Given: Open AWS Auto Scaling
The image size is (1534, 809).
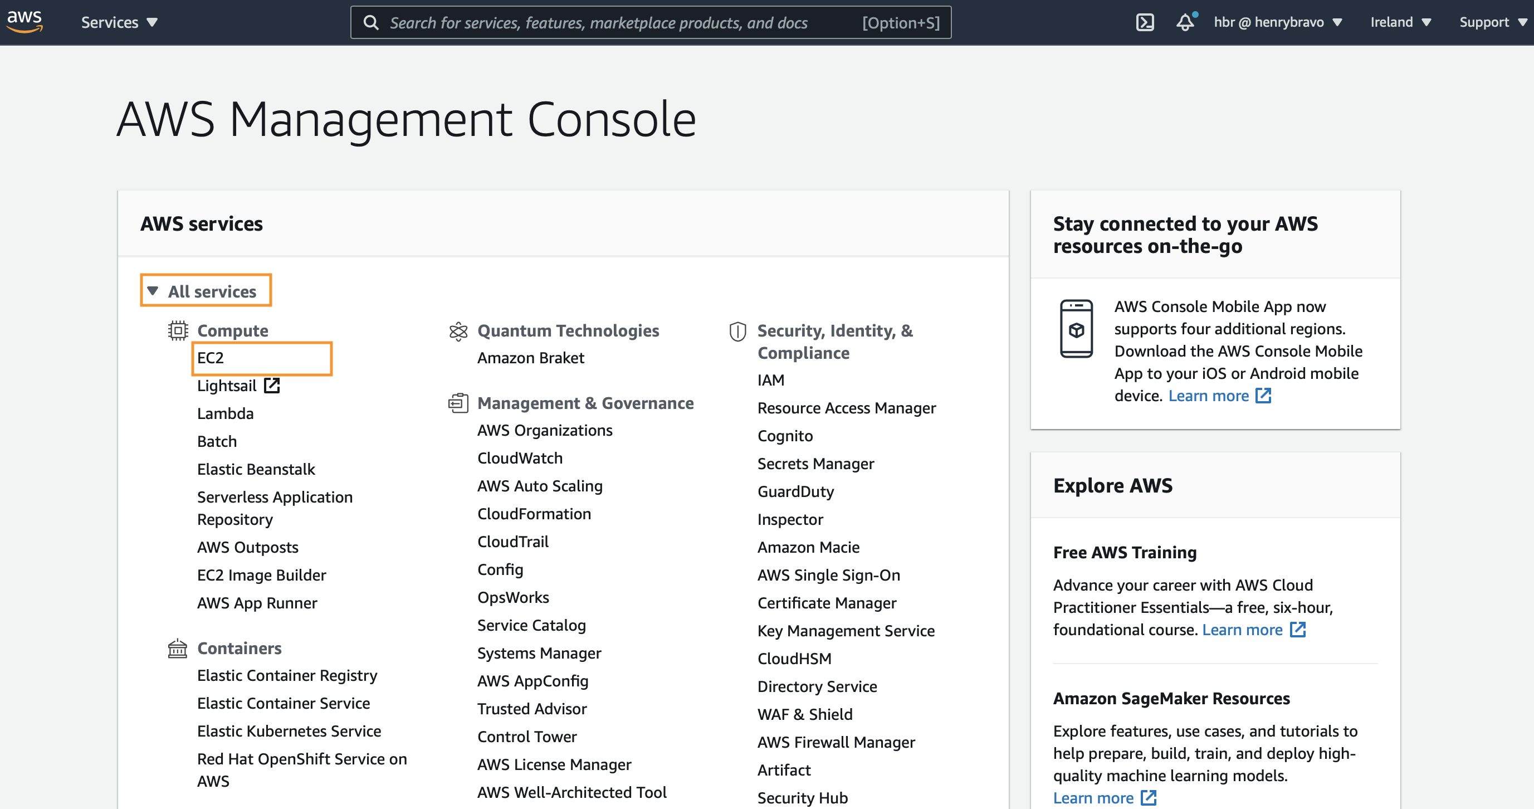Looking at the screenshot, I should [540, 486].
